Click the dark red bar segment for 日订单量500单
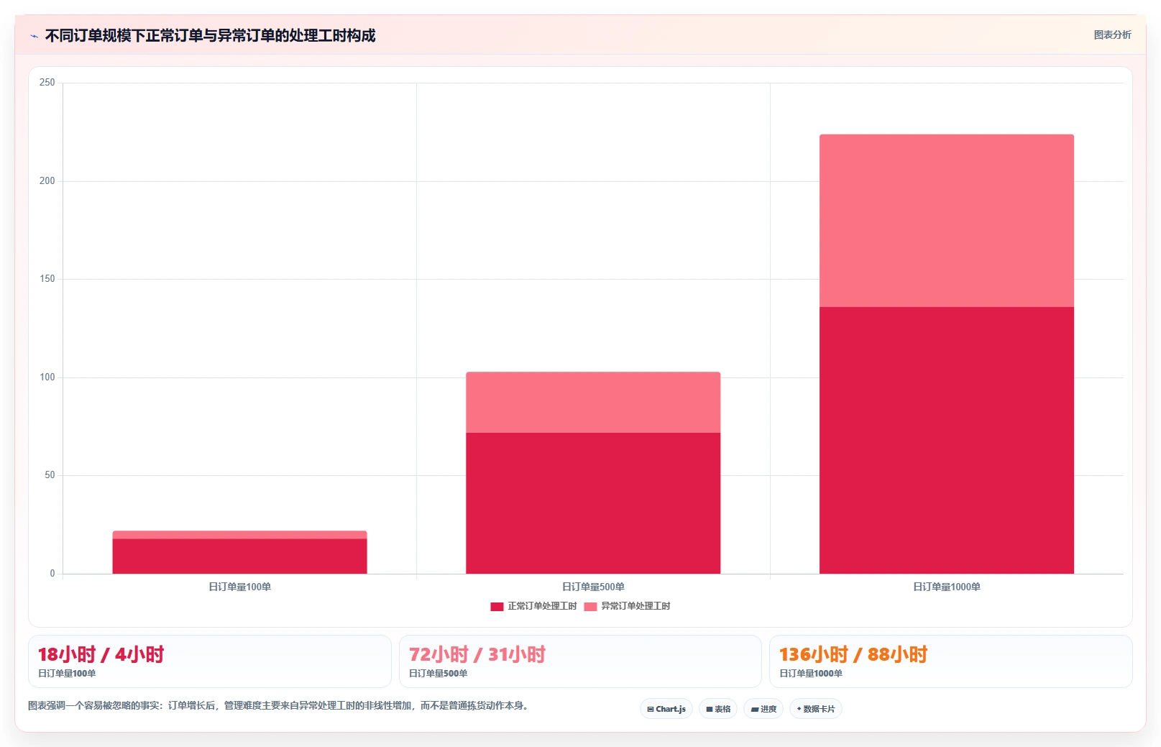Screen dimensions: 1161x747 point(593,503)
